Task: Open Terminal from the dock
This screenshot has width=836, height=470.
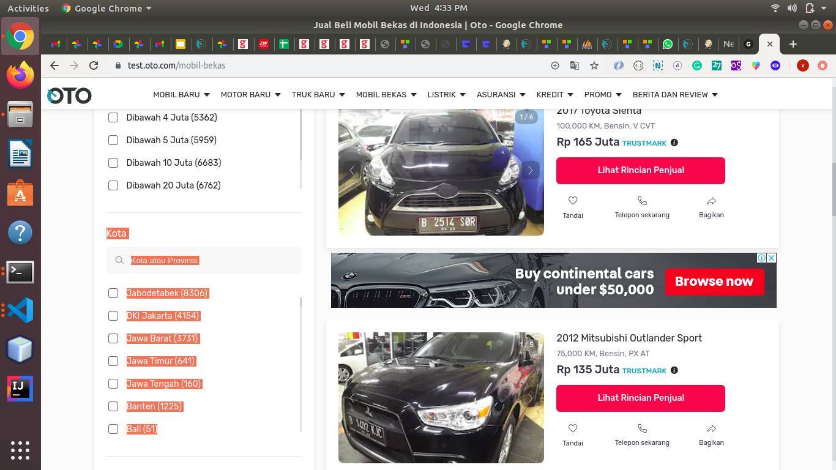Action: click(x=20, y=271)
